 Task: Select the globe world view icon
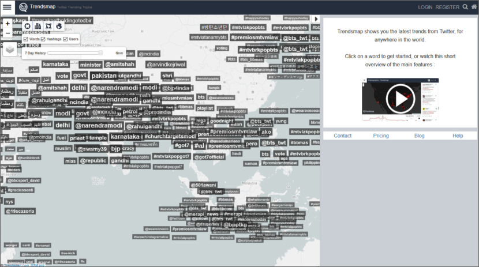[58, 27]
